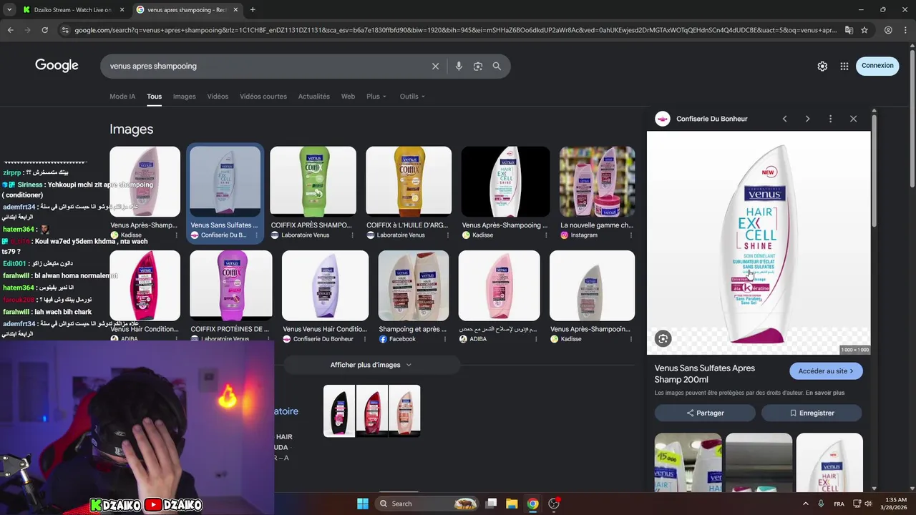Open Chrome three-dot menu
This screenshot has height=515, width=916.
click(905, 30)
